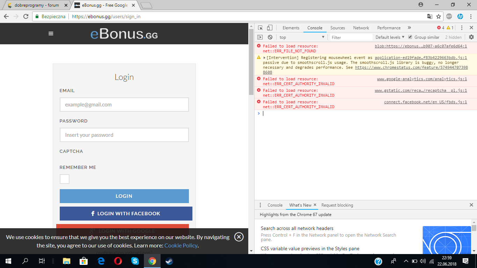Close the DevTools panel
This screenshot has width=477, height=268.
click(471, 28)
